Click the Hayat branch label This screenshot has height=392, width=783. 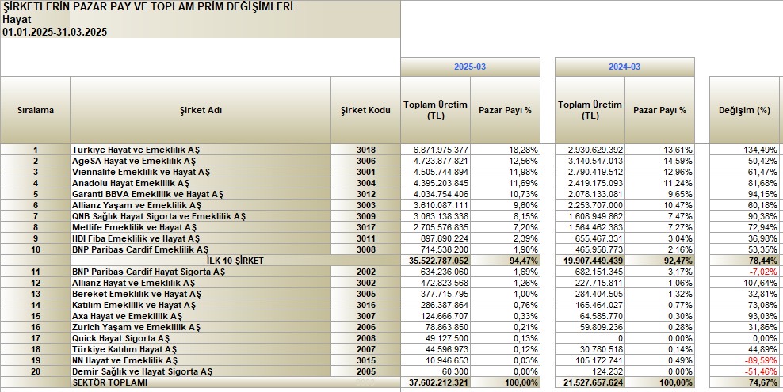tap(17, 20)
